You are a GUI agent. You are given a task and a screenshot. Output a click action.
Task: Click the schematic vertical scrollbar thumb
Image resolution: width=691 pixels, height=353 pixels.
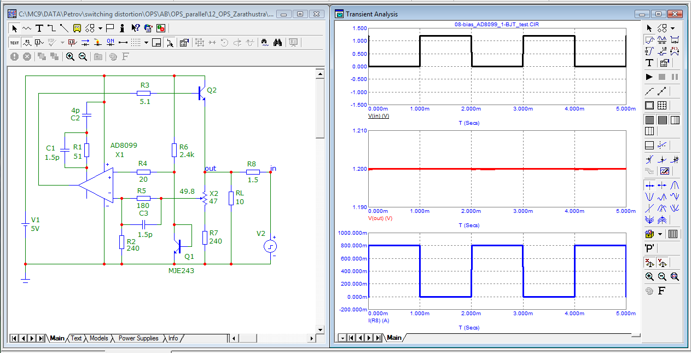(321, 108)
